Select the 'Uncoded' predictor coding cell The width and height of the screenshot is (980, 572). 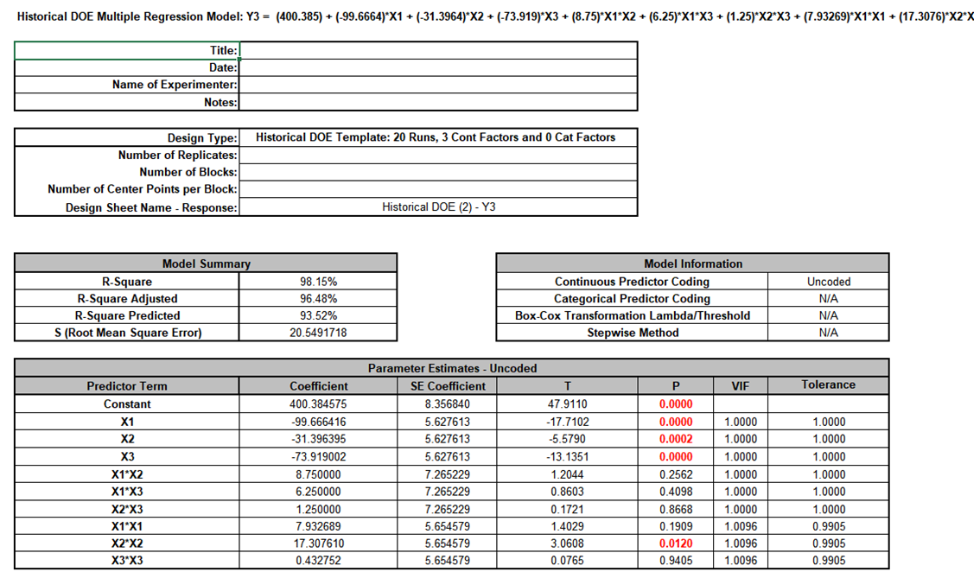pyautogui.click(x=828, y=282)
